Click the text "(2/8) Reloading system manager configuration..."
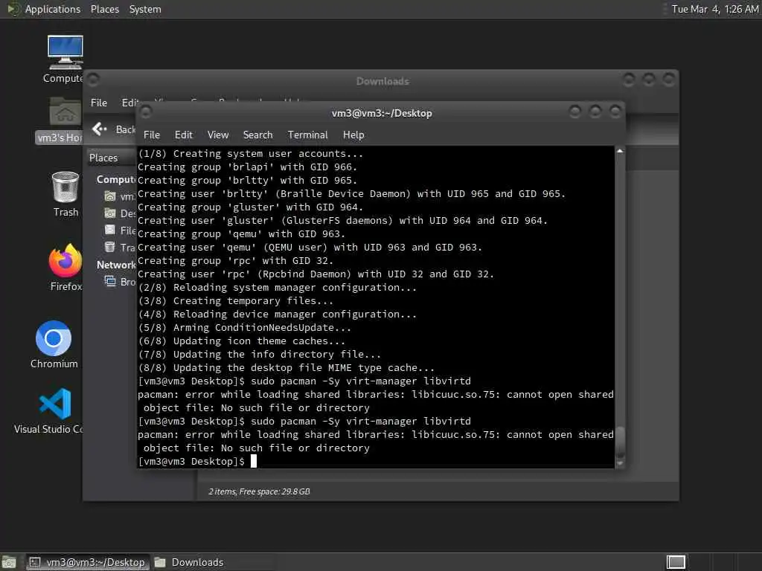The width and height of the screenshot is (762, 571). [278, 287]
